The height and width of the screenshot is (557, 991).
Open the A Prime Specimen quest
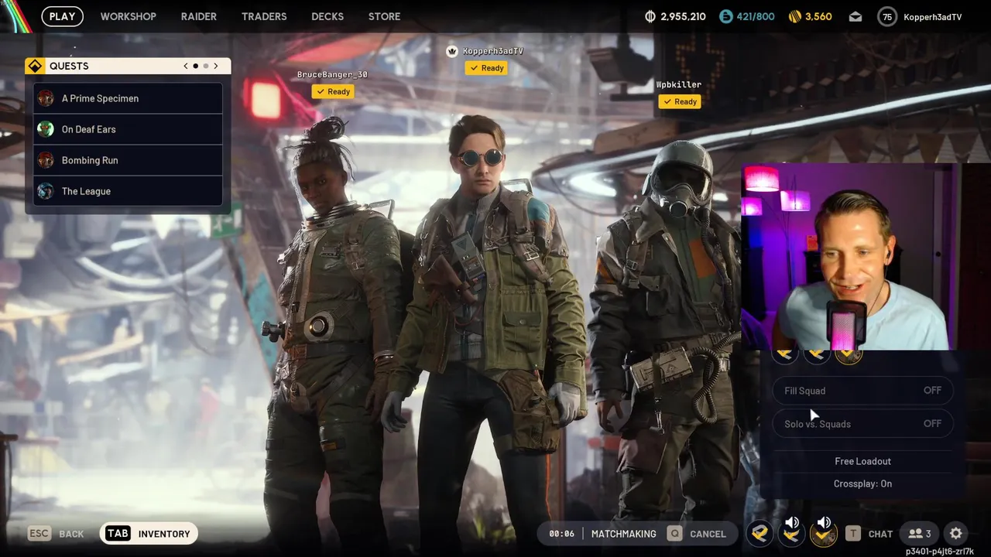pyautogui.click(x=128, y=98)
